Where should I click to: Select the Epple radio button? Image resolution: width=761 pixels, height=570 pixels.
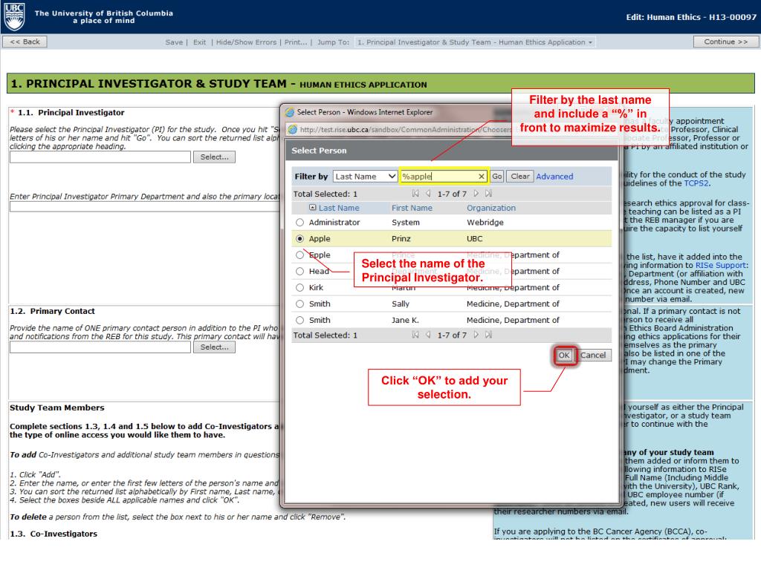[300, 255]
